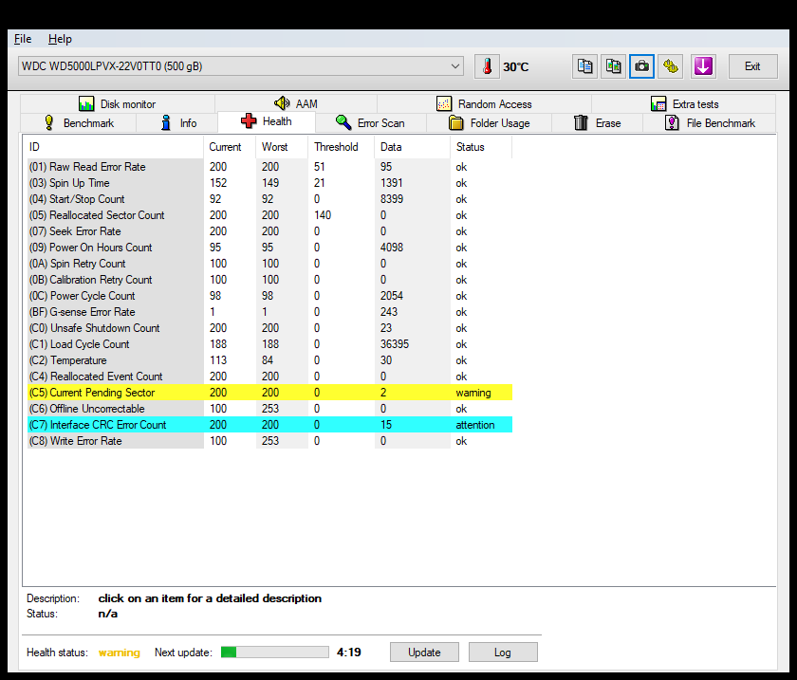Click the speaker icon for AAM
This screenshot has width=797, height=680.
tap(282, 103)
